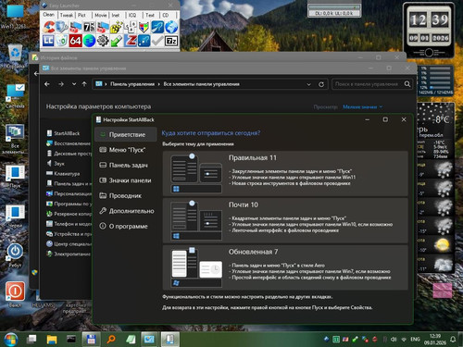Switch to Значки панели section
463x347 pixels.
click(x=126, y=180)
